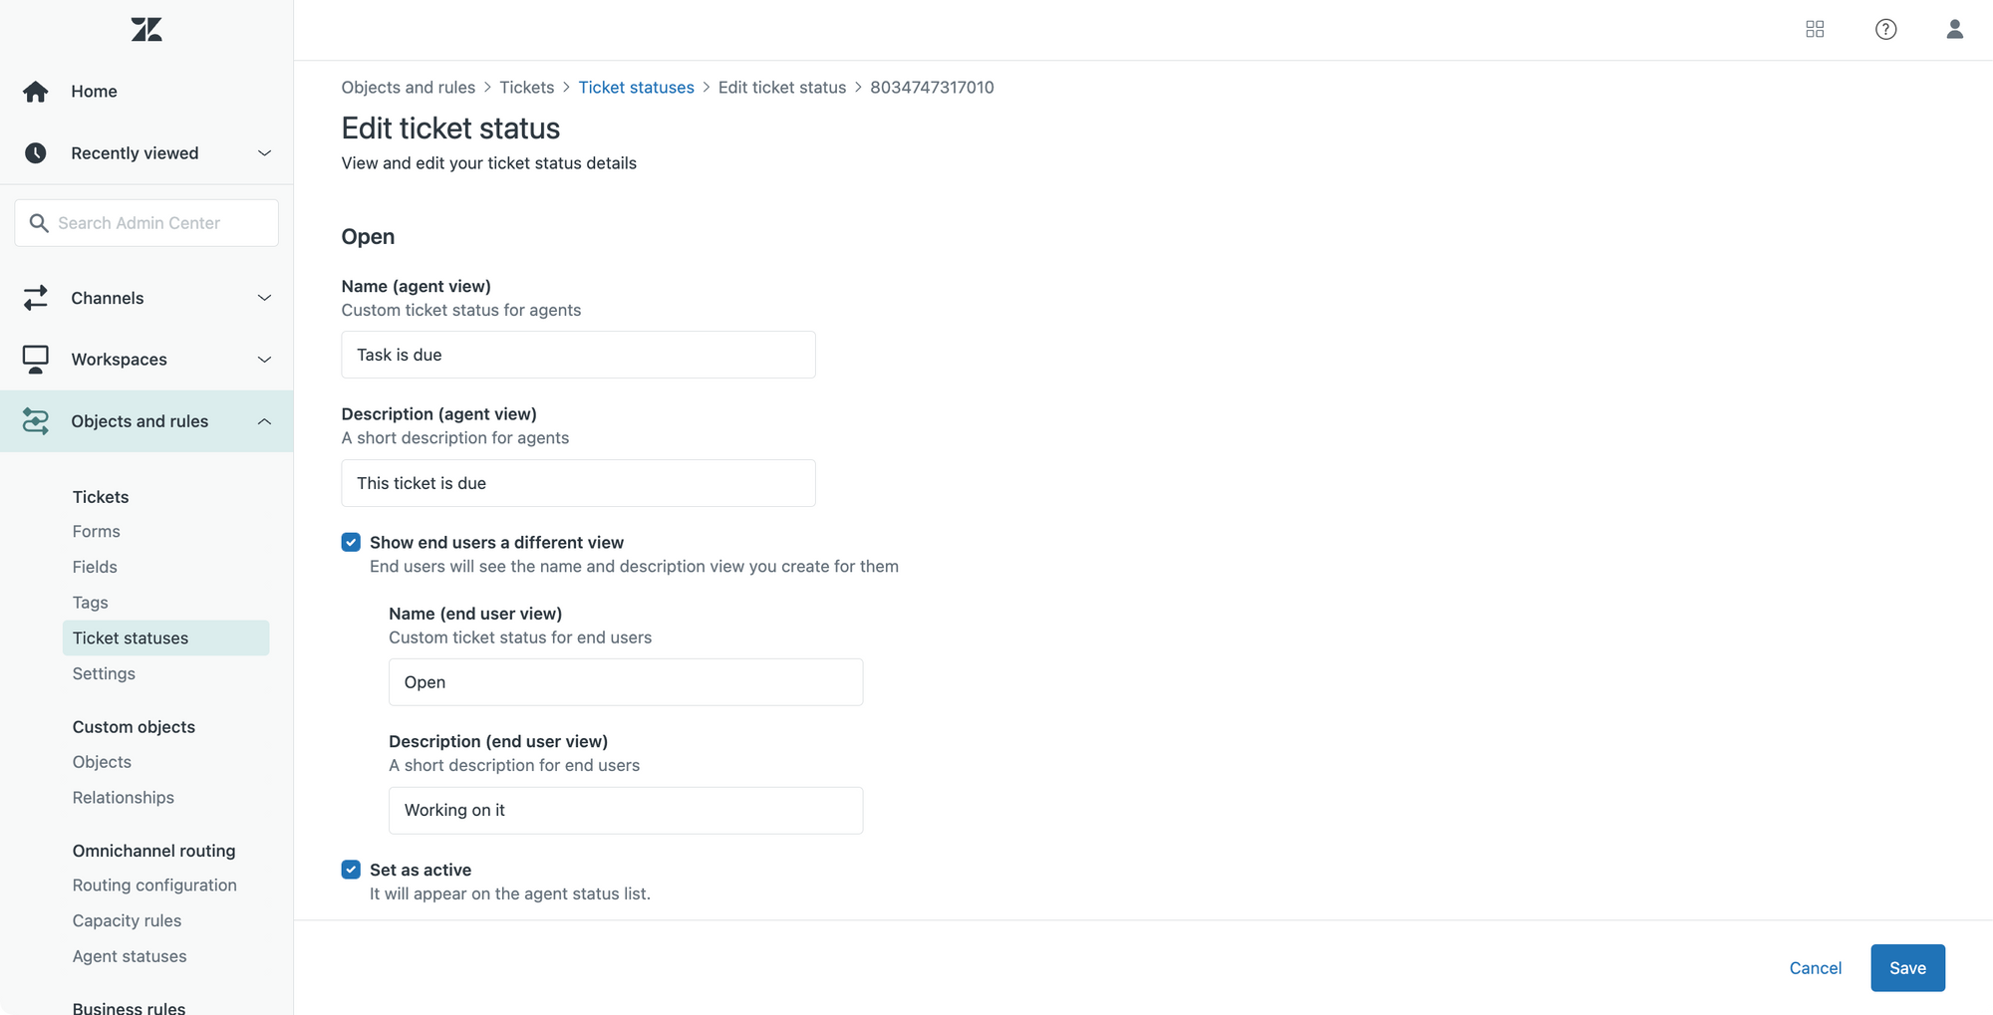
Task: Open Agent statuses in the sidebar
Action: click(x=130, y=956)
